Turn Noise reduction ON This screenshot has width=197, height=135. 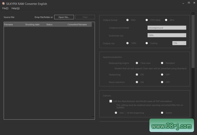pyautogui.click(x=137, y=82)
